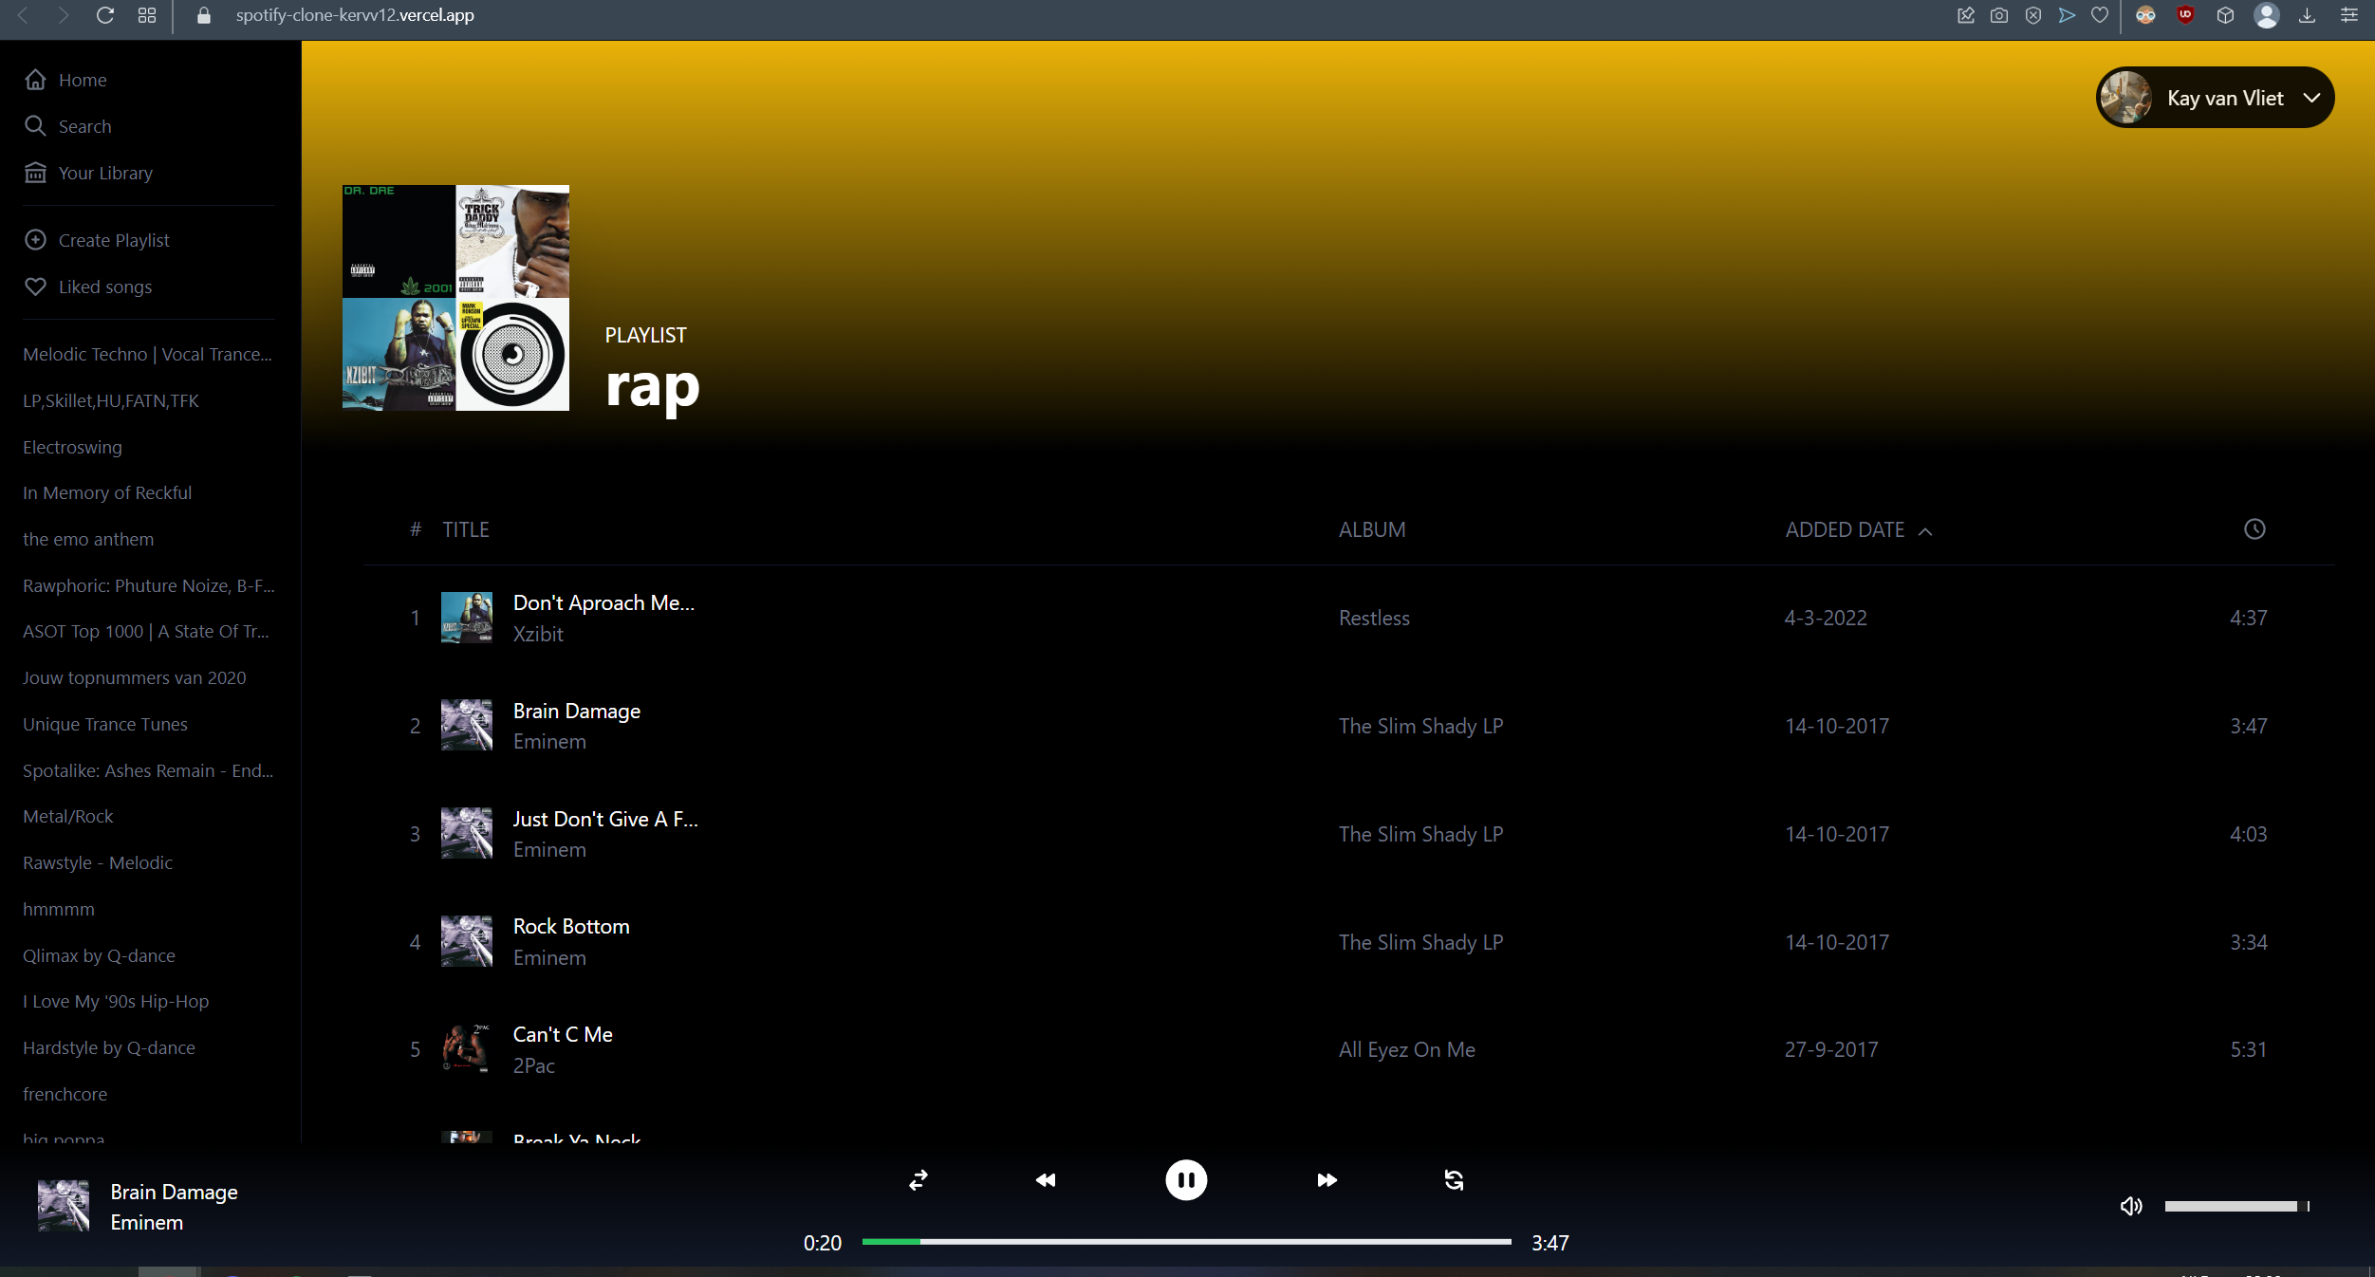Open the Home page from the sidebar
The width and height of the screenshot is (2375, 1277).
82,80
